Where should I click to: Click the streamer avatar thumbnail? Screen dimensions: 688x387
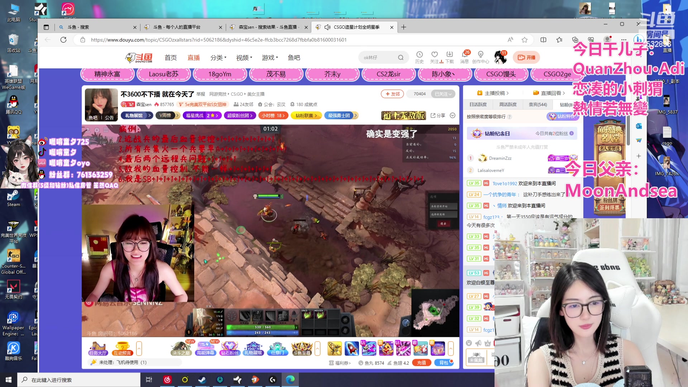point(101,105)
